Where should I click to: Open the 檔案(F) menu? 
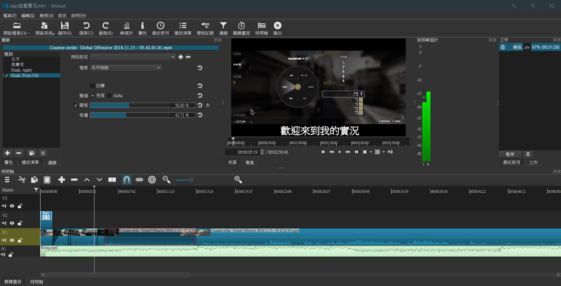[x=10, y=16]
